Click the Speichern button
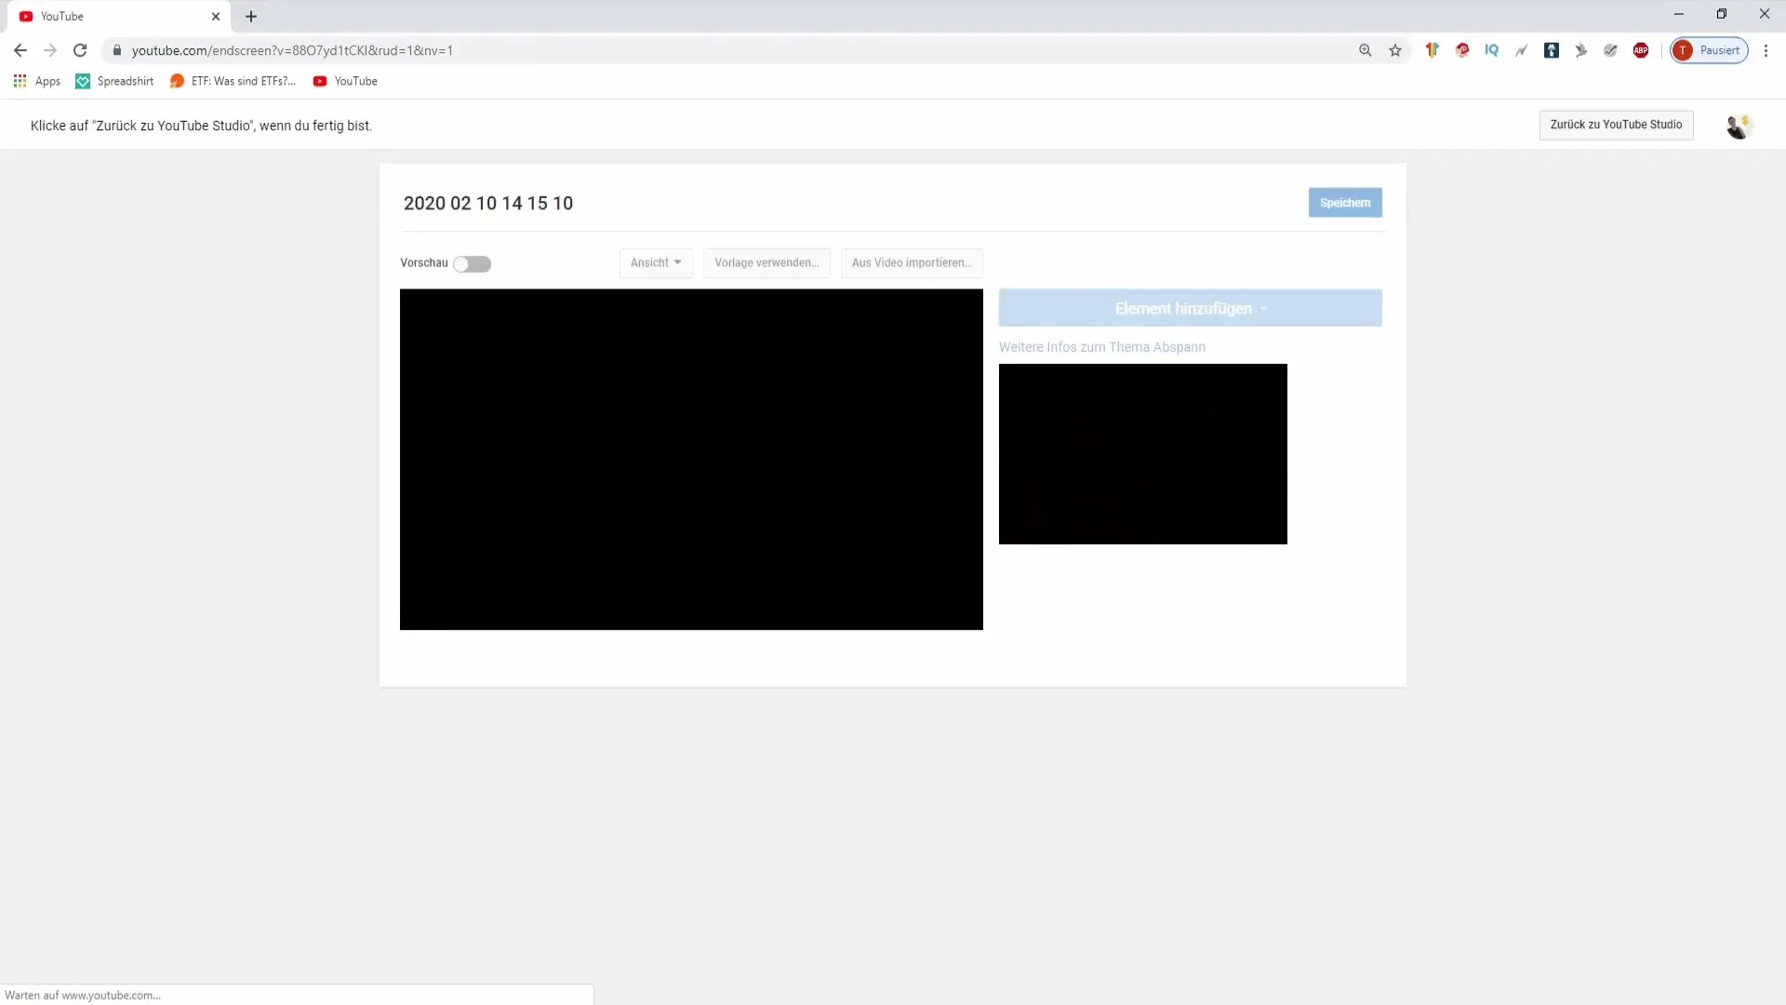 [1345, 203]
